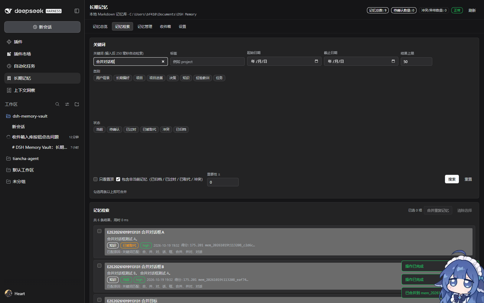This screenshot has height=303, width=484.
Task: Open the 起始日期 calendar picker
Action: (316, 61)
